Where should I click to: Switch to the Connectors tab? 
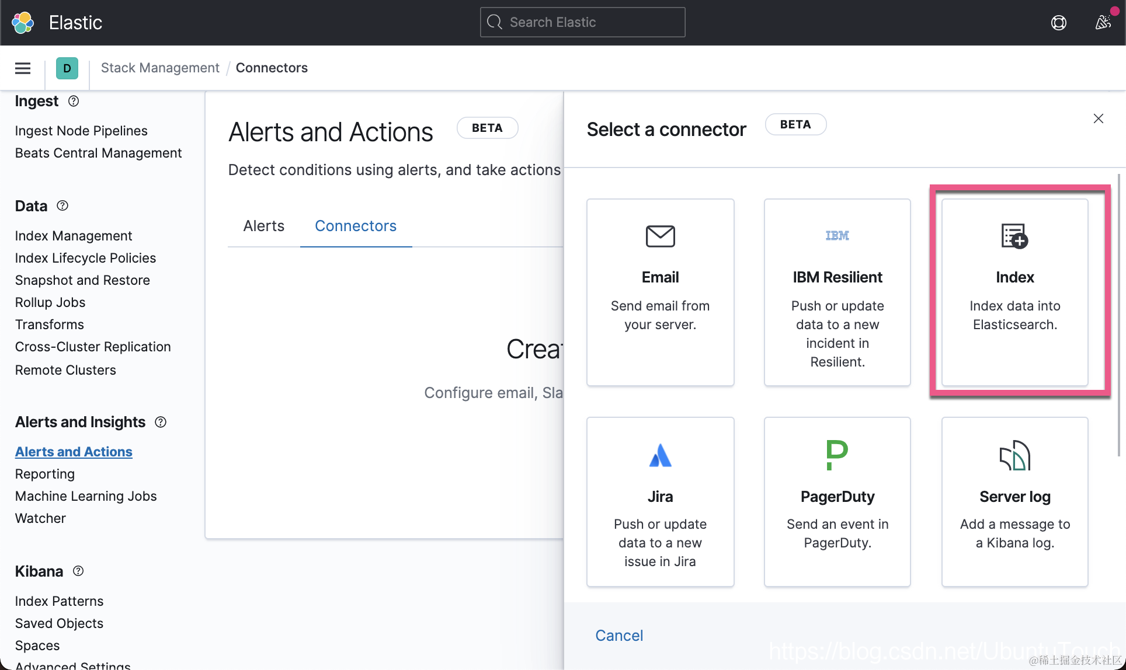pyautogui.click(x=355, y=226)
